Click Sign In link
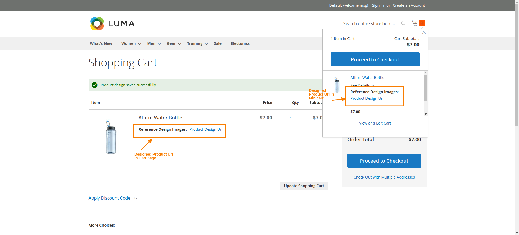 [378, 5]
